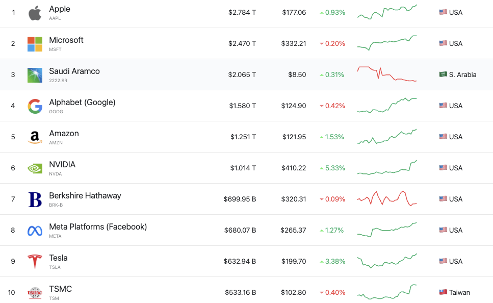
Task: Open the TSMC company link
Action: [61, 289]
